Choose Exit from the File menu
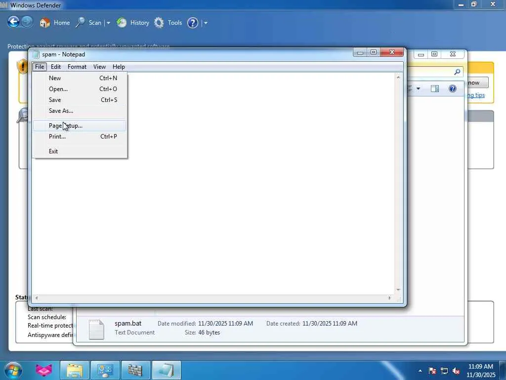 click(80, 151)
